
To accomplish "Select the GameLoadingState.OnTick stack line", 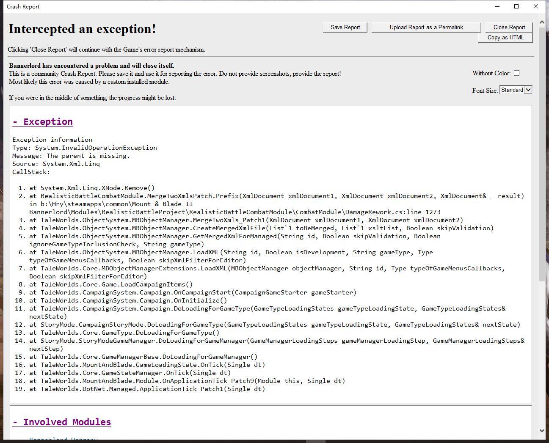I will click(x=147, y=365).
